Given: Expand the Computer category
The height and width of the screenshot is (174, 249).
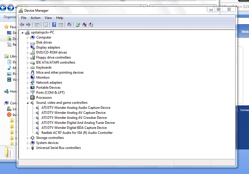Looking at the screenshot, I should pos(28,38).
